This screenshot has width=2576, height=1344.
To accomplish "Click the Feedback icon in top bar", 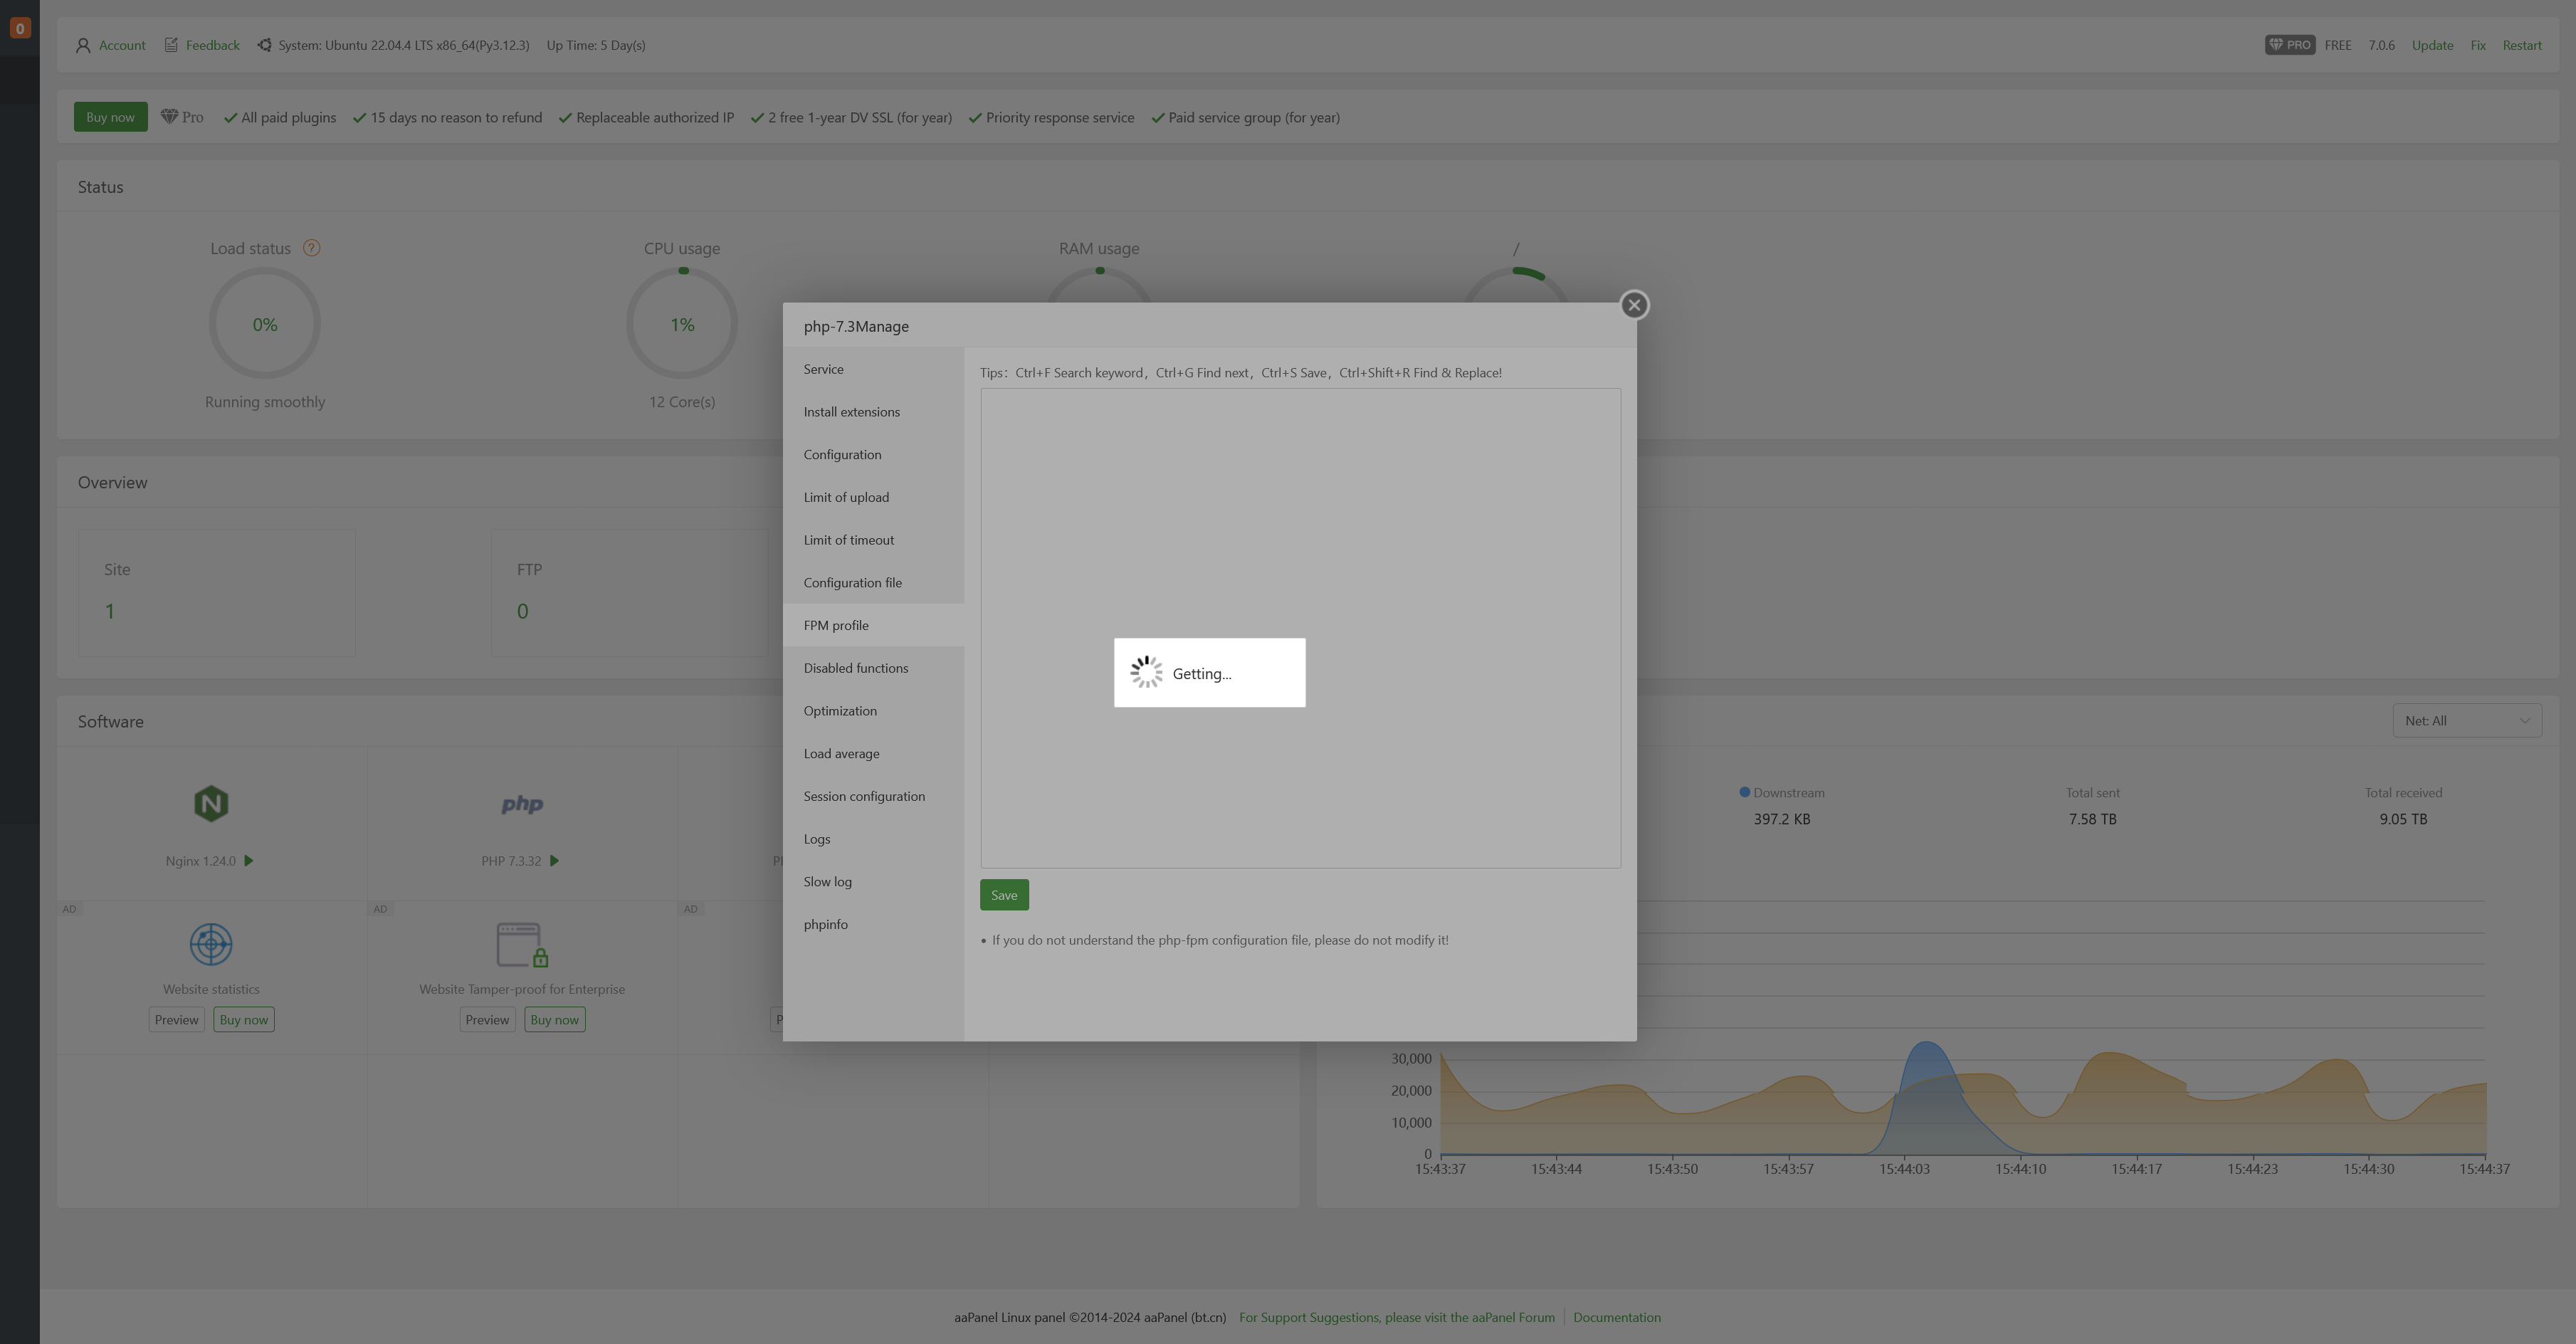I will (170, 45).
